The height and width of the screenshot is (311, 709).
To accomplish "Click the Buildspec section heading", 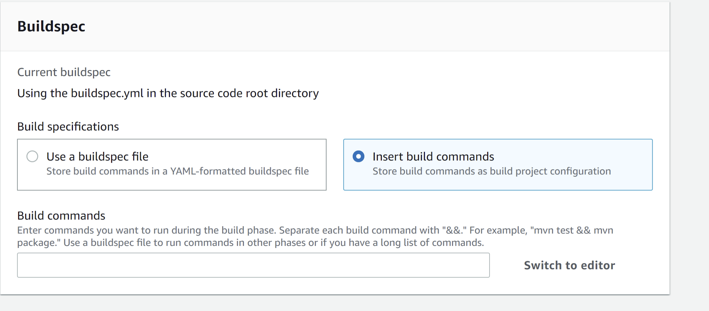I will [51, 27].
